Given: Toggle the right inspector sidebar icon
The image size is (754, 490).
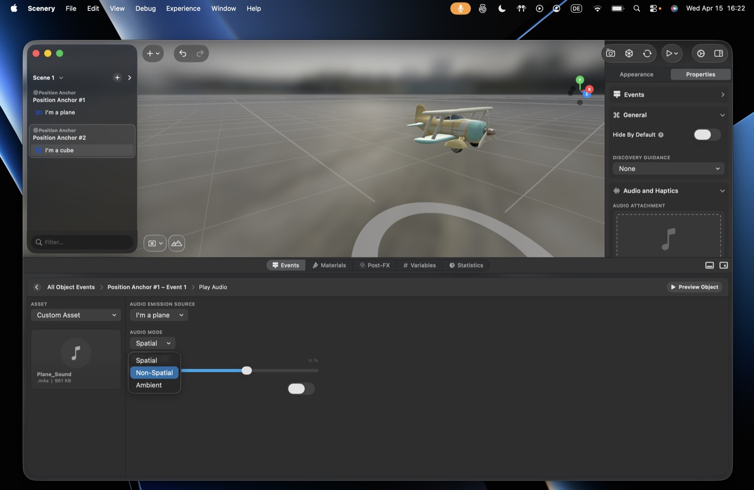Looking at the screenshot, I should pyautogui.click(x=719, y=54).
